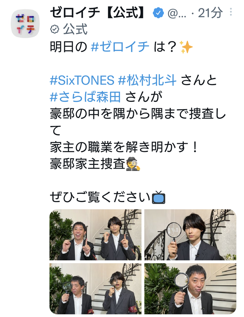This screenshot has height=317, width=244.
Task: Click the sparkles emoji after は？
Action: (186, 47)
